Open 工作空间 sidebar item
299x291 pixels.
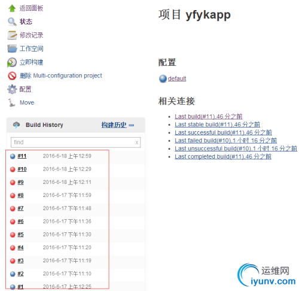(x=31, y=48)
